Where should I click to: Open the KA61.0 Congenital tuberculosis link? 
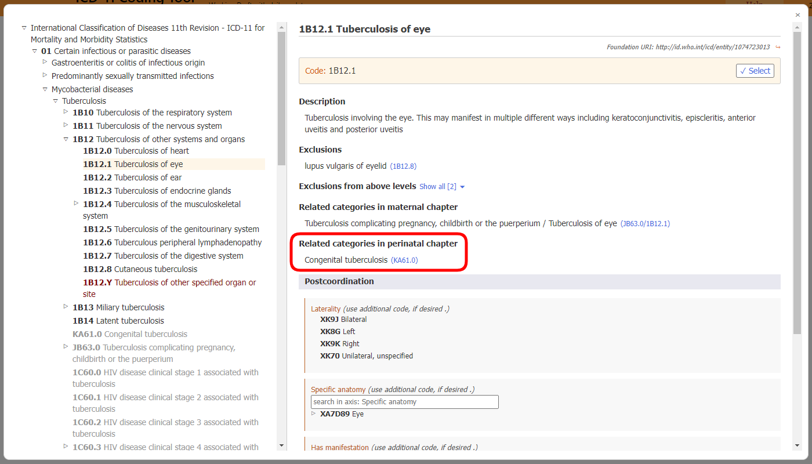(404, 260)
